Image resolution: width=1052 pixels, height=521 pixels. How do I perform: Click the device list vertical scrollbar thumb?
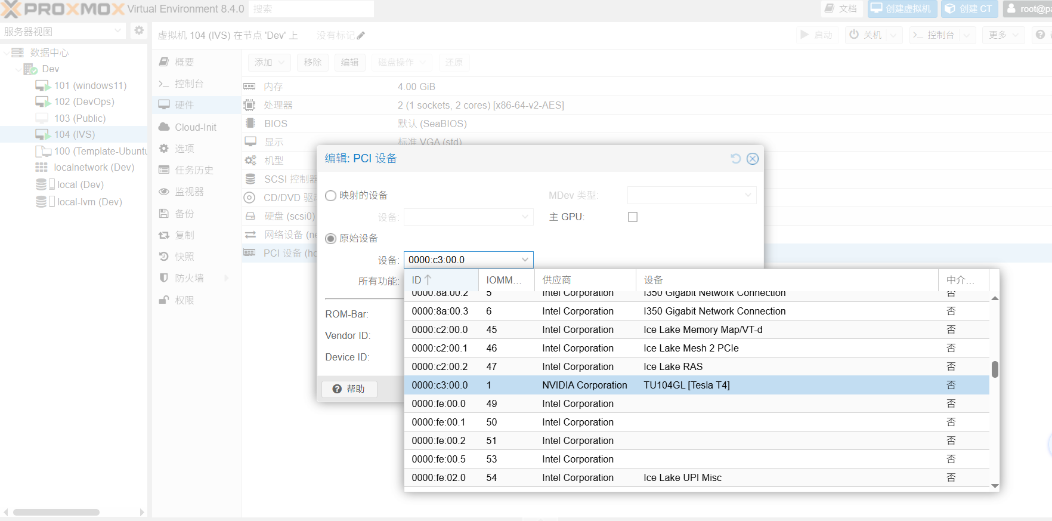click(995, 369)
